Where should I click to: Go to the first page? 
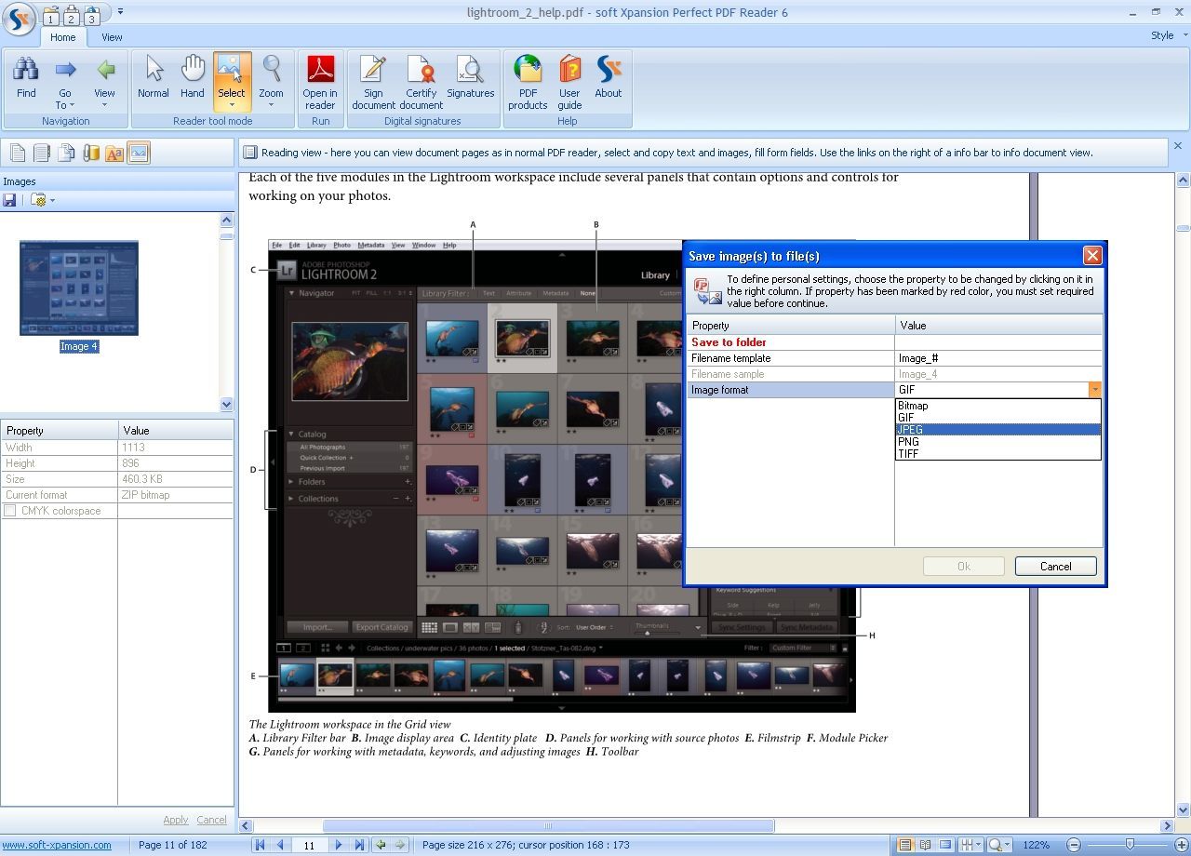tap(261, 845)
